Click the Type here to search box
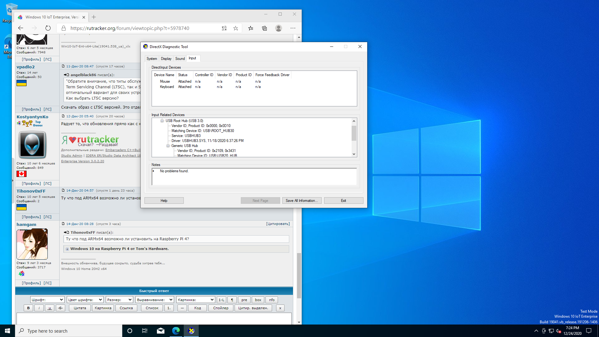Viewport: 599px width, 337px height. coord(69,331)
